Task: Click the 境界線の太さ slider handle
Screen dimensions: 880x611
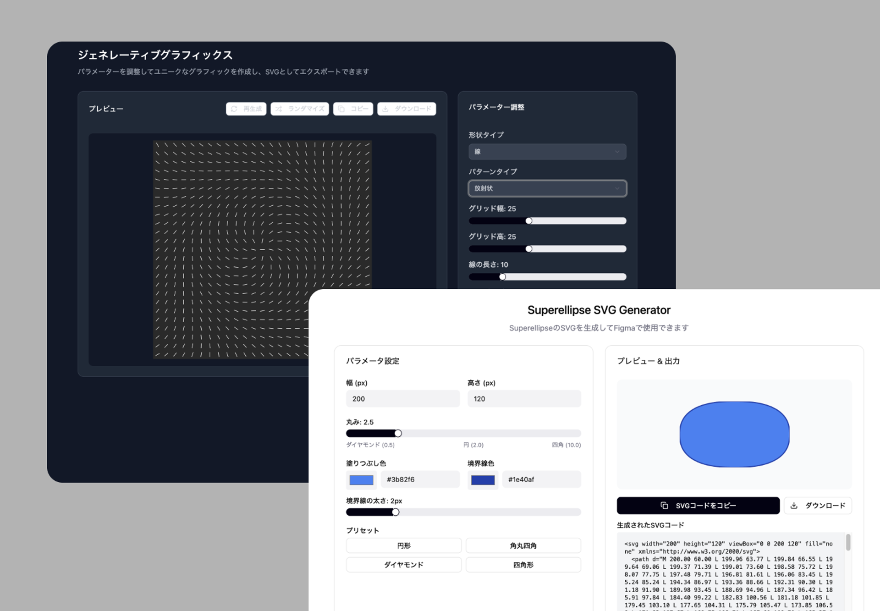Action: coord(396,512)
